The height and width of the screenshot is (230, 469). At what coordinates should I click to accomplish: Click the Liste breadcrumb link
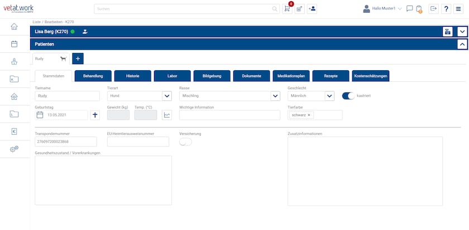(36, 22)
